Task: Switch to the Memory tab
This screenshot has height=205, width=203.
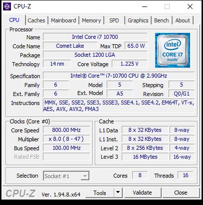Action: (x=91, y=20)
